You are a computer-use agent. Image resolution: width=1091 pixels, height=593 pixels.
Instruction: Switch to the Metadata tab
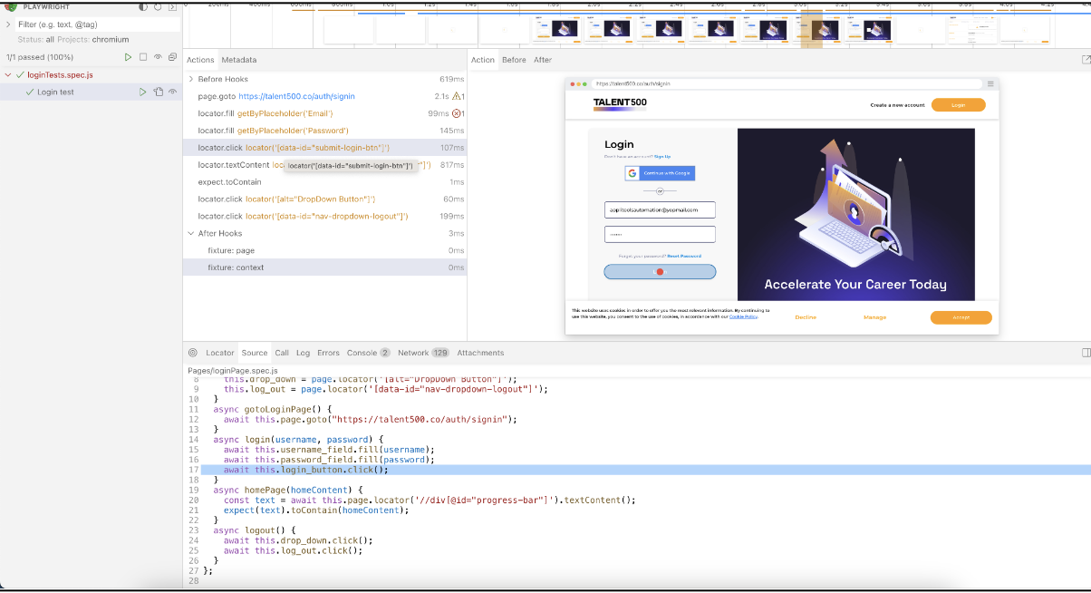(x=239, y=60)
